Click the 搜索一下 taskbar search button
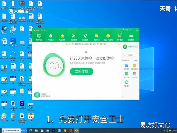Screen dimensions: 177x133 click(x=24, y=130)
